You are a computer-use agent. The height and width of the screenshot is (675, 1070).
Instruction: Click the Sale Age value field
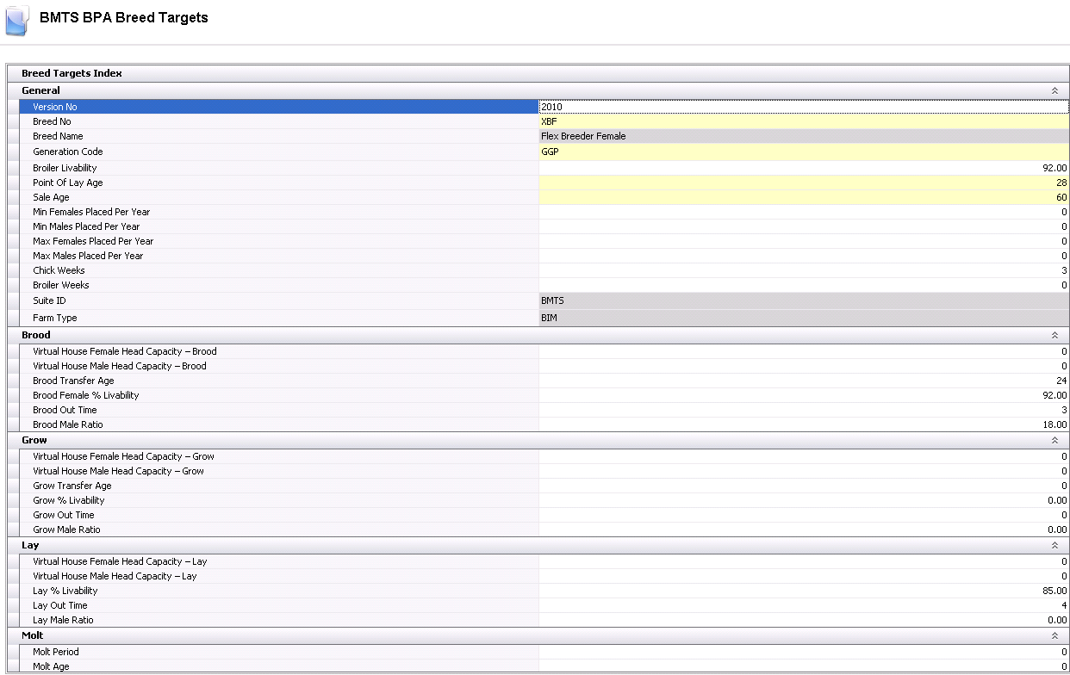tap(803, 197)
